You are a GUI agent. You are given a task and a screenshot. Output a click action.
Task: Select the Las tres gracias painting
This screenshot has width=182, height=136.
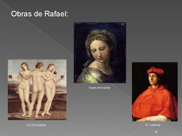37,90
